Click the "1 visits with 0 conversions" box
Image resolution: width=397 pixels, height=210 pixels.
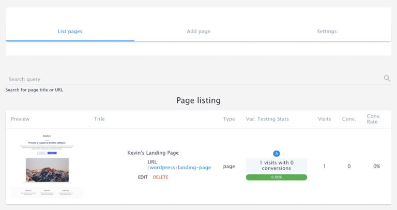pyautogui.click(x=277, y=166)
